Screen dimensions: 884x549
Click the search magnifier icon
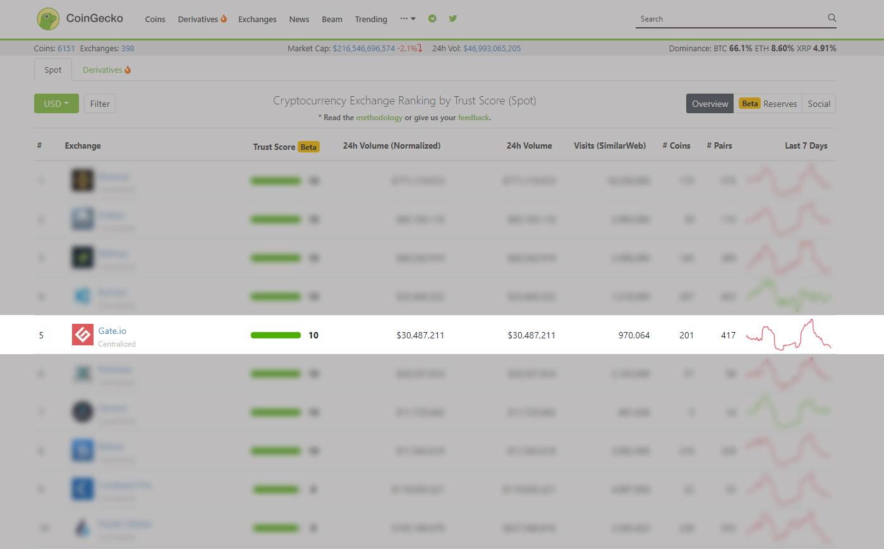tap(832, 18)
